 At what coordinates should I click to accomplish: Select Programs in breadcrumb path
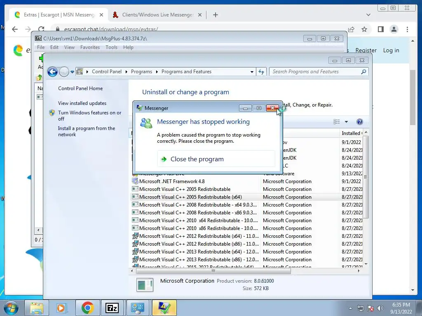coord(141,72)
